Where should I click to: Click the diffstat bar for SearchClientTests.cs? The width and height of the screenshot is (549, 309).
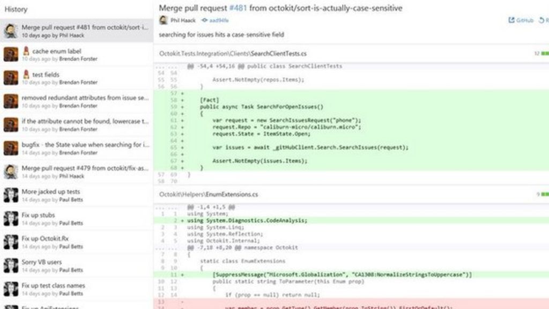pyautogui.click(x=544, y=54)
